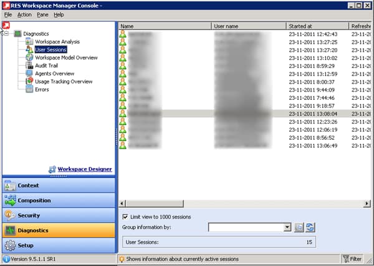Open the Help menu
The height and width of the screenshot is (266, 374).
tap(59, 15)
